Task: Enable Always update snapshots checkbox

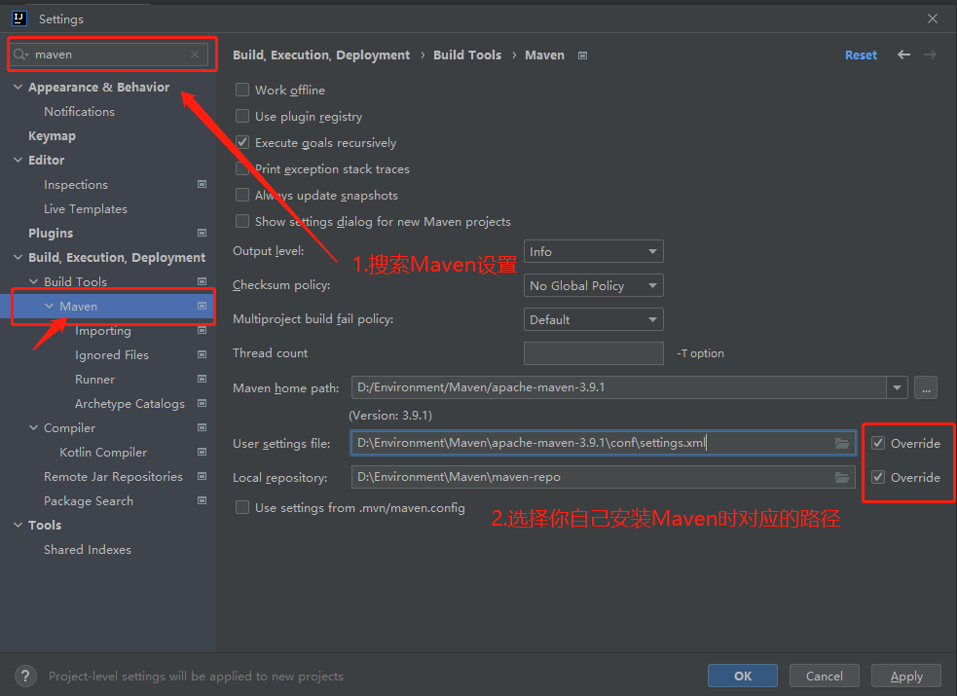Action: coord(242,195)
